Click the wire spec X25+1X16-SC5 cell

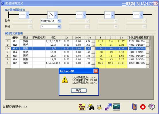137,63
